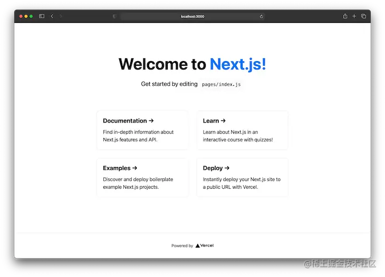Image resolution: width=385 pixels, height=277 pixels.
Task: Click the 'Welcome to' heading text
Action: pyautogui.click(x=162, y=64)
